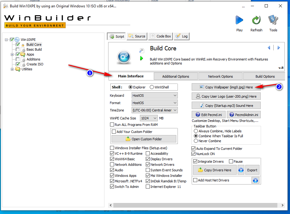Click the horizontal scrollbar track
Image resolution: width=290 pixels, height=214 pixels.
(195, 205)
